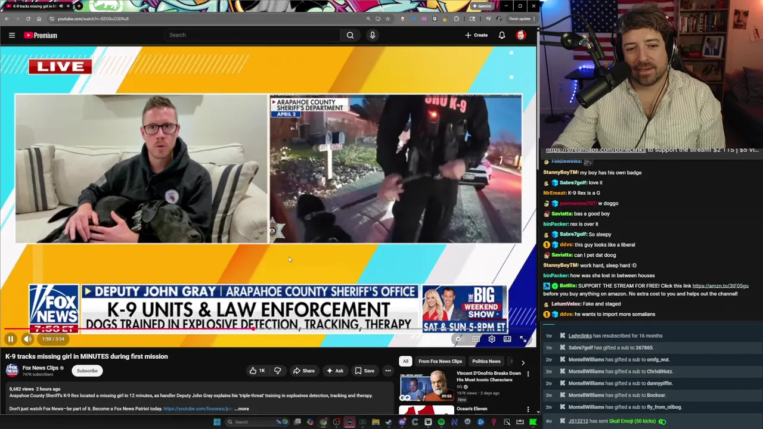Start voice search with the microphone

pyautogui.click(x=373, y=35)
